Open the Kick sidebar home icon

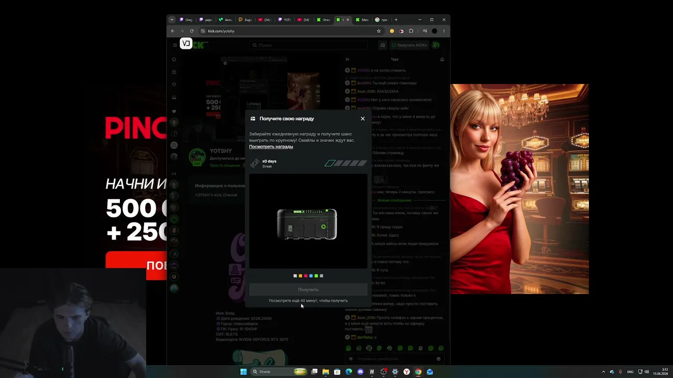click(174, 59)
